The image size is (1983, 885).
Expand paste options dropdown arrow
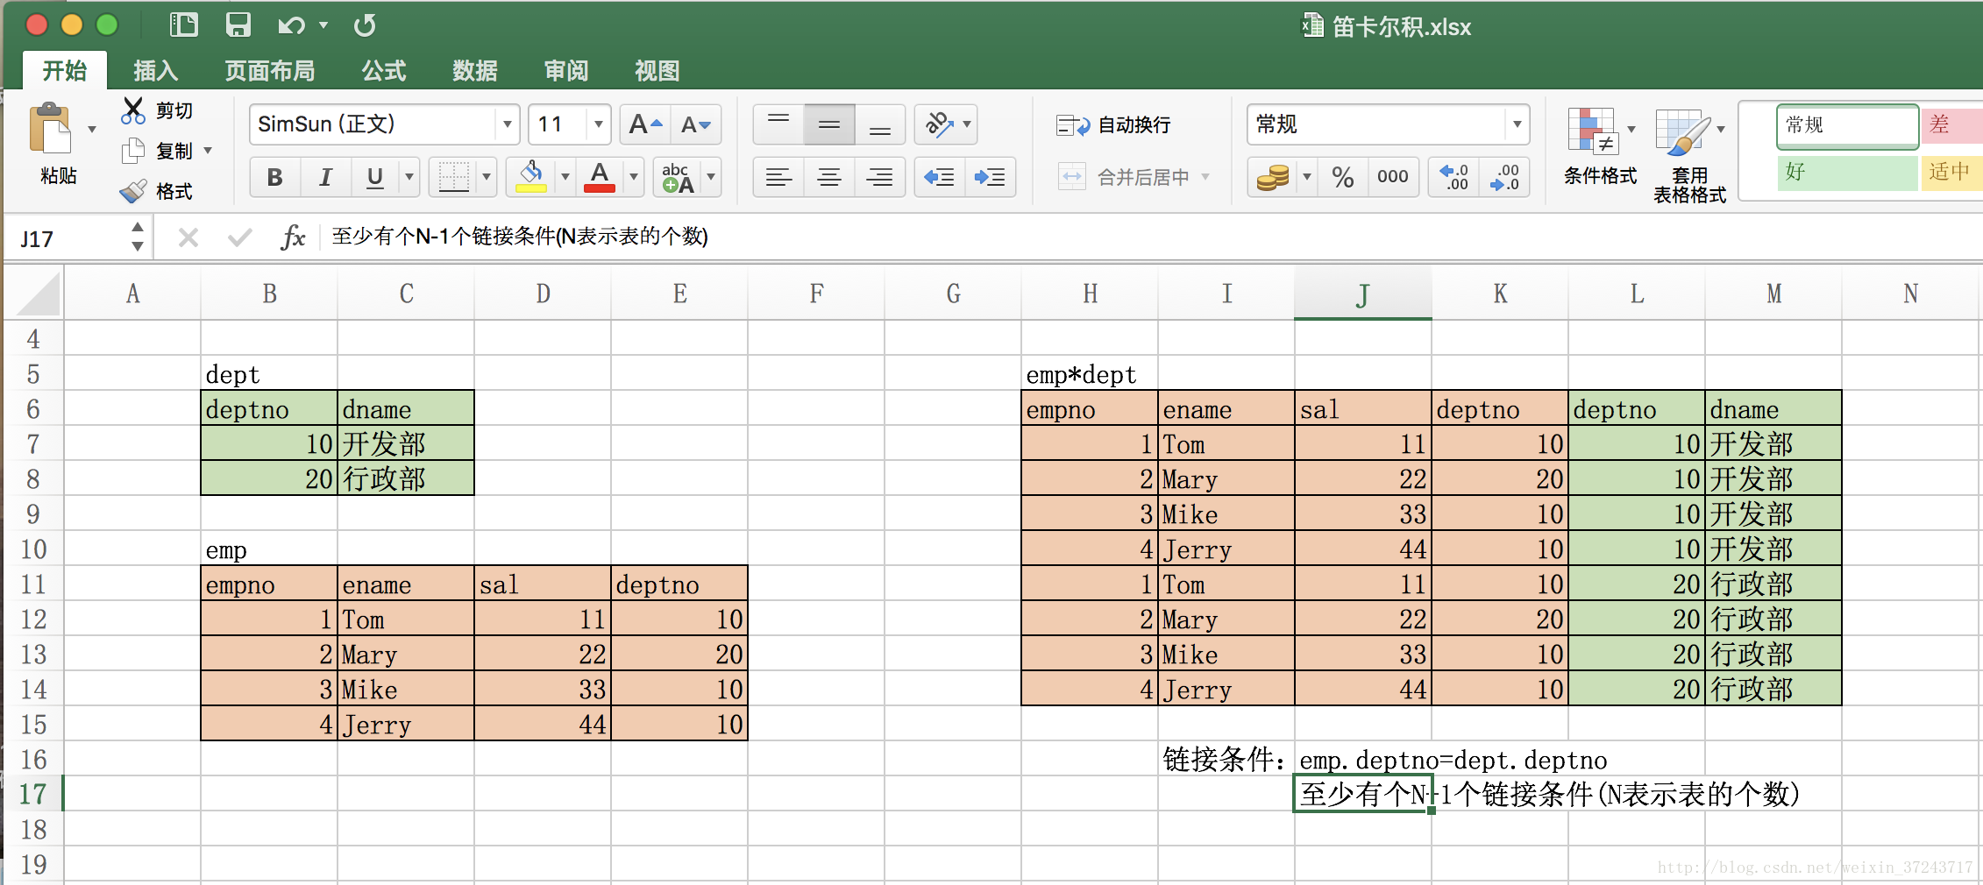point(91,130)
